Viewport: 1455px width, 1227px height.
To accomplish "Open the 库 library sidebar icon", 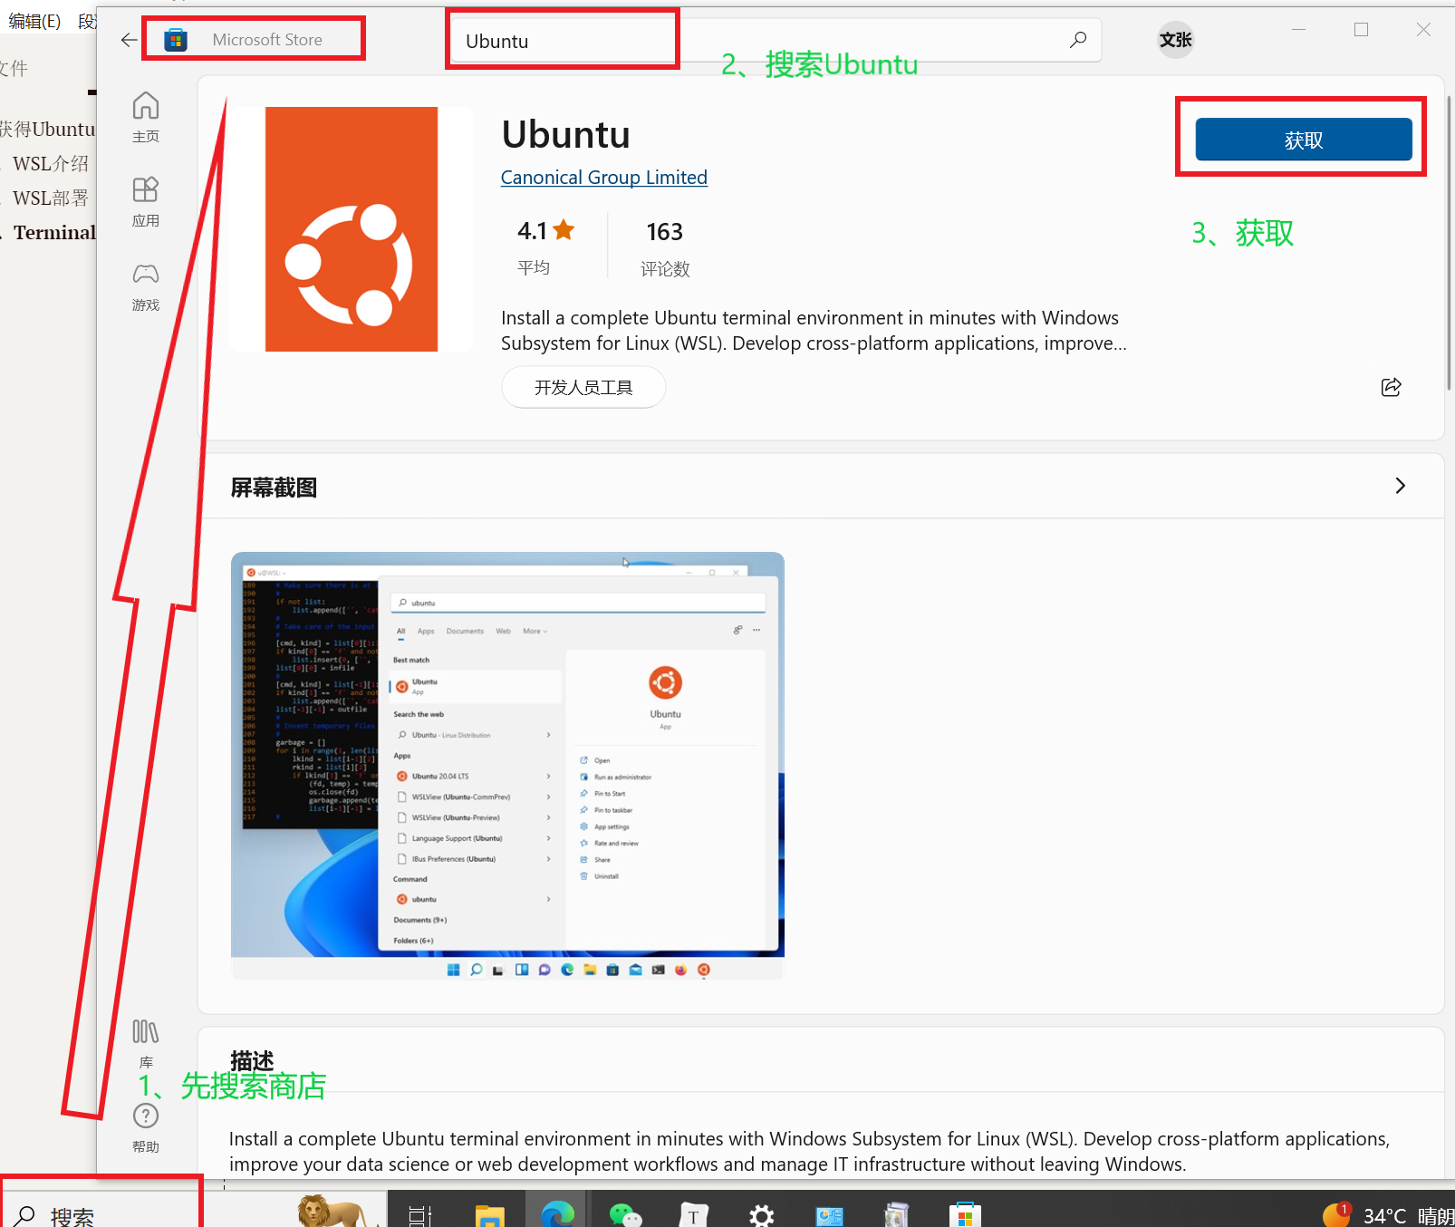I will pos(146,1042).
